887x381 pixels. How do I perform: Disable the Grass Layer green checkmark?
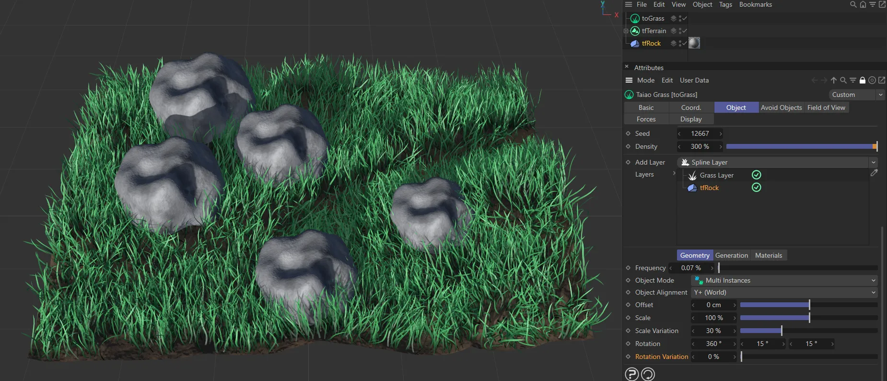pos(756,175)
